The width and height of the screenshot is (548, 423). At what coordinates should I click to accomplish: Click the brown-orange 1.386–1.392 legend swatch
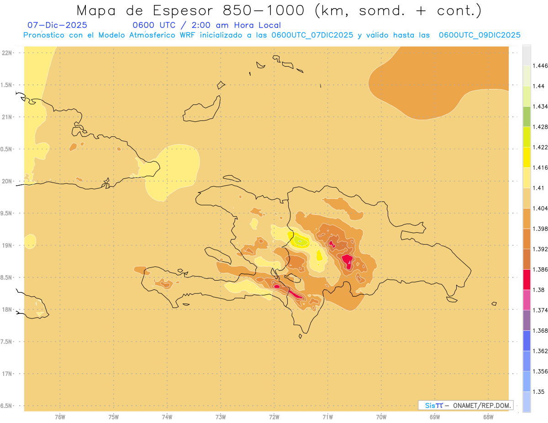click(527, 259)
